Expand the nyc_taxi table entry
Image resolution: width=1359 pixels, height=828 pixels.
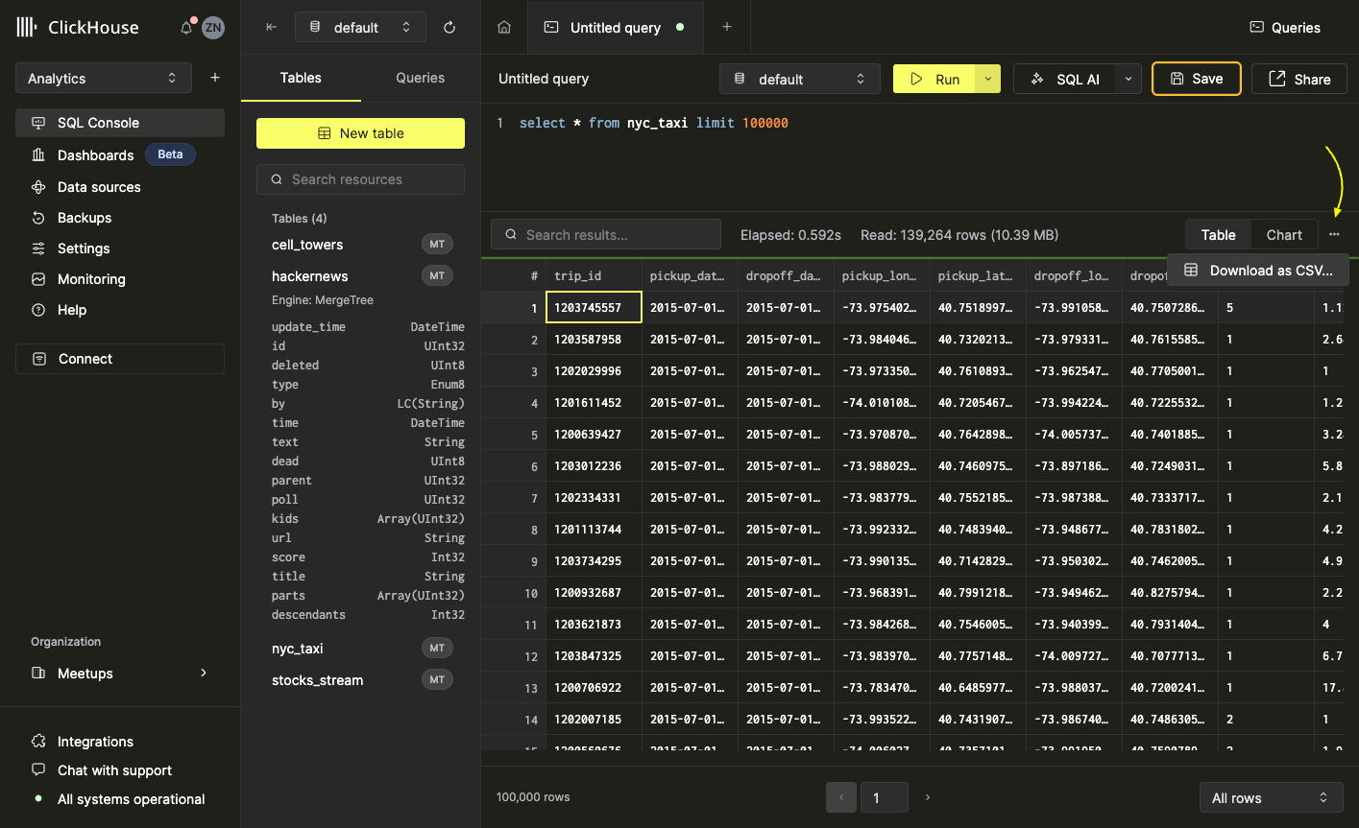point(298,649)
